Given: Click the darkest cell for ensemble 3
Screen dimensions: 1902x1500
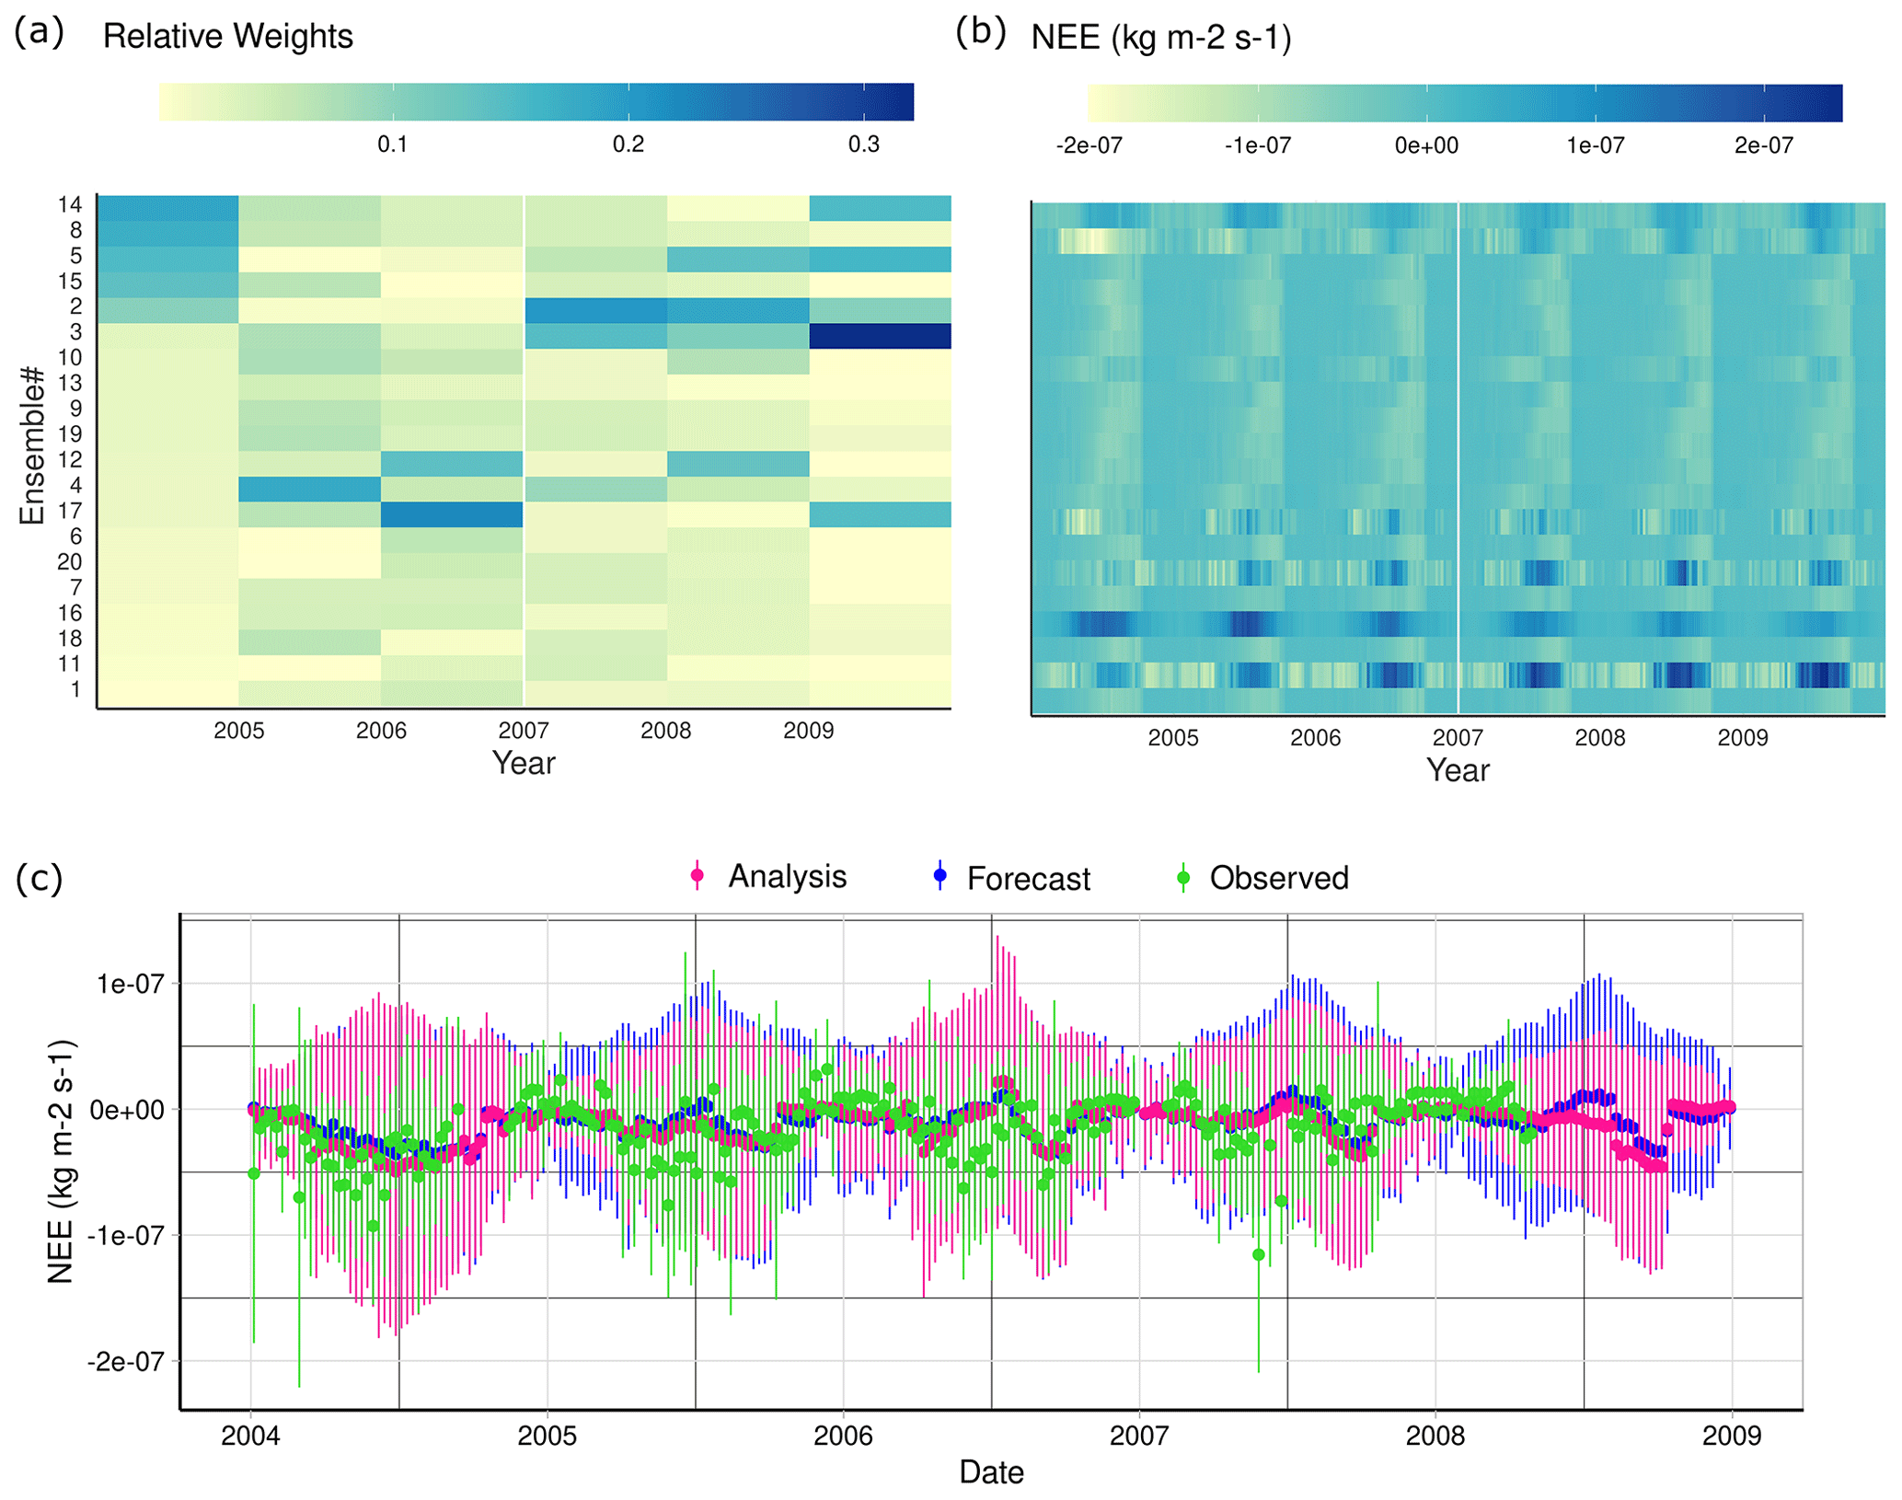Looking at the screenshot, I should [880, 336].
